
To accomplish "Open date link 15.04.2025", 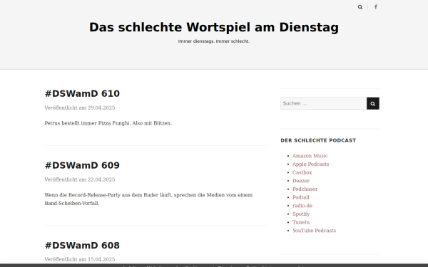I will pos(101,259).
